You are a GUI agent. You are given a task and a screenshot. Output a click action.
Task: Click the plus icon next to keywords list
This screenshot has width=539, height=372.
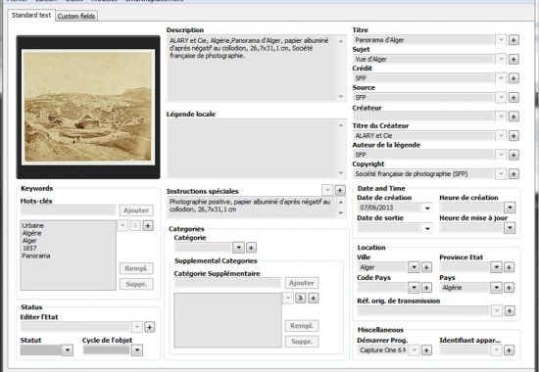tap(148, 226)
